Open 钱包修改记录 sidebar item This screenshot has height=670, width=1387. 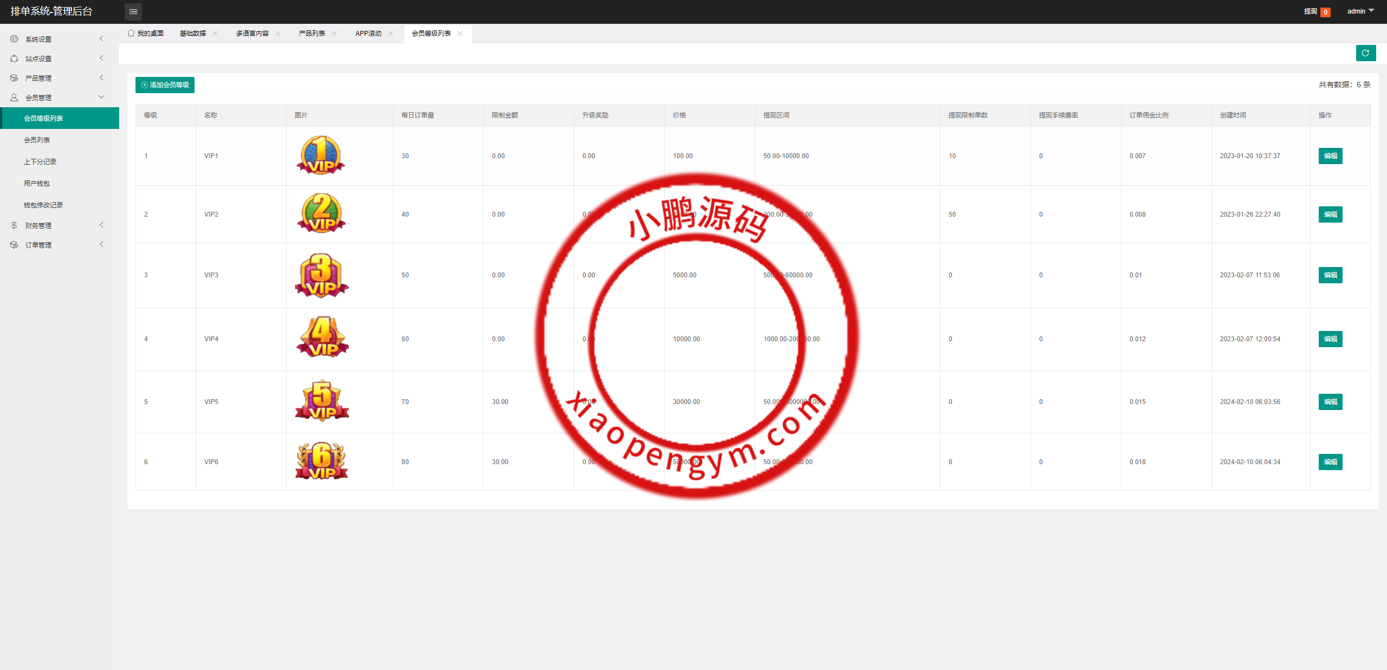pos(43,205)
